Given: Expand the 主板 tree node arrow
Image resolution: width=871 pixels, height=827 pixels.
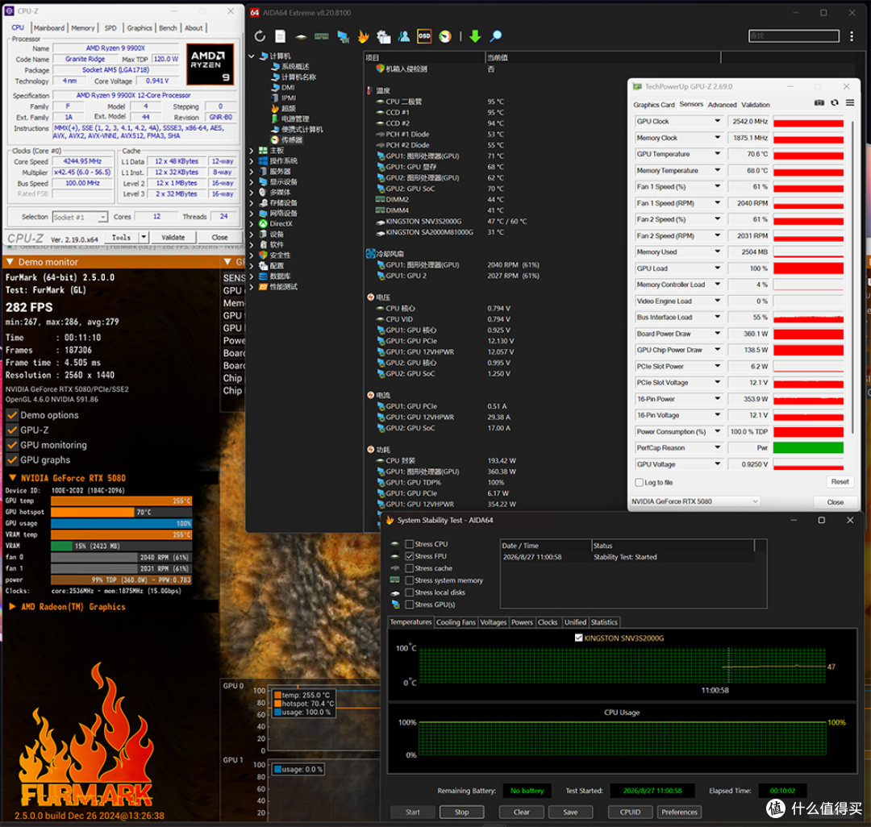Looking at the screenshot, I should [x=251, y=151].
